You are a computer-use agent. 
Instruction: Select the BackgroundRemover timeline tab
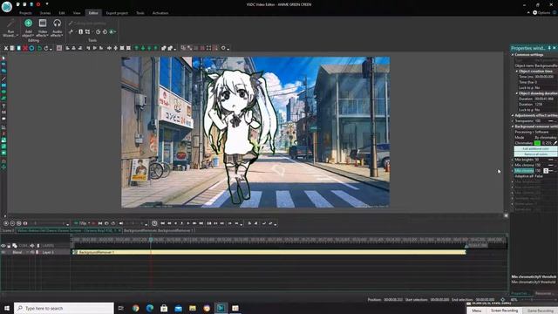[x=159, y=230]
